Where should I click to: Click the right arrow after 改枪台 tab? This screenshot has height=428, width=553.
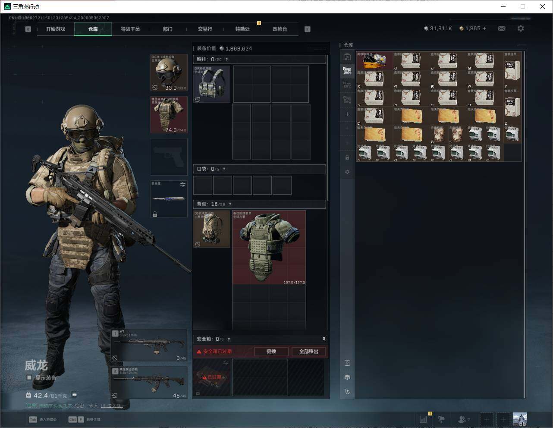(308, 29)
